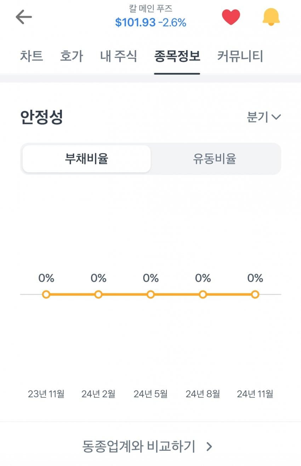Open the 커뮤니티 tab
The width and height of the screenshot is (301, 466).
[x=240, y=56]
